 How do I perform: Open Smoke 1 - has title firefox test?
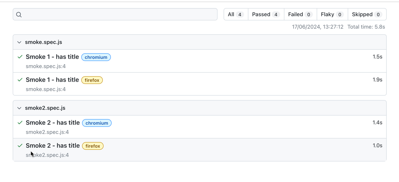[52, 80]
